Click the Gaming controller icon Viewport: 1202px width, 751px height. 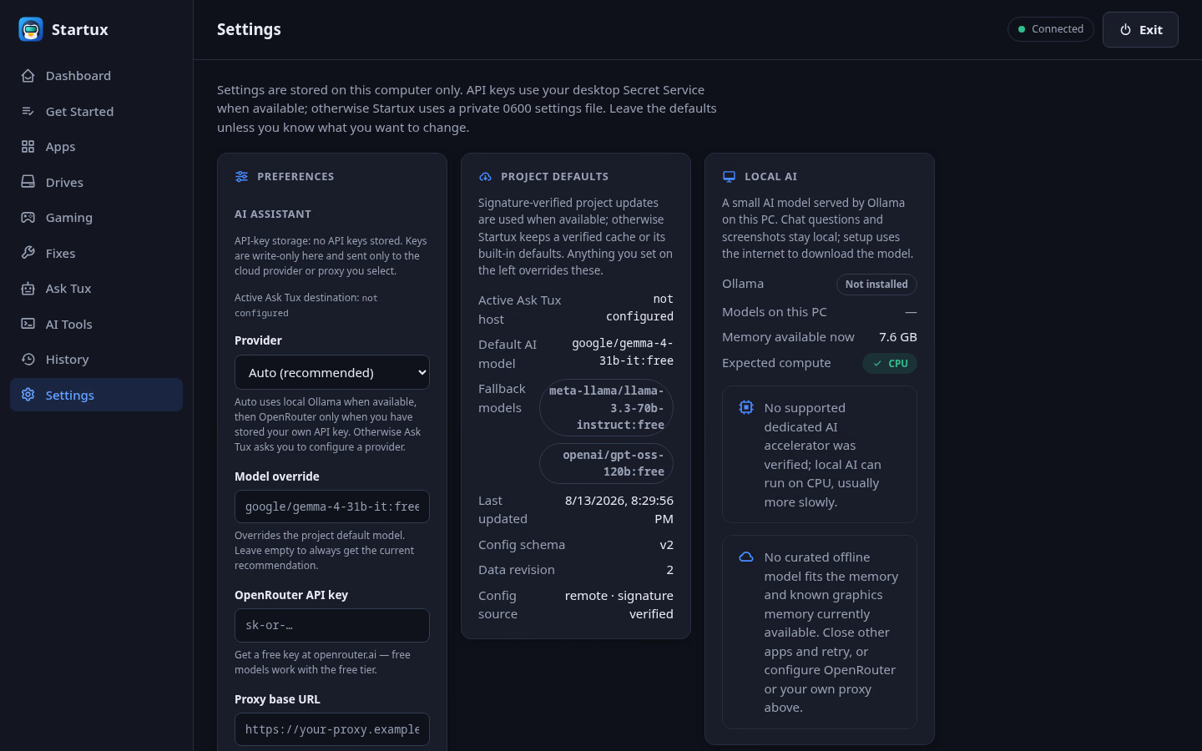pyautogui.click(x=28, y=218)
